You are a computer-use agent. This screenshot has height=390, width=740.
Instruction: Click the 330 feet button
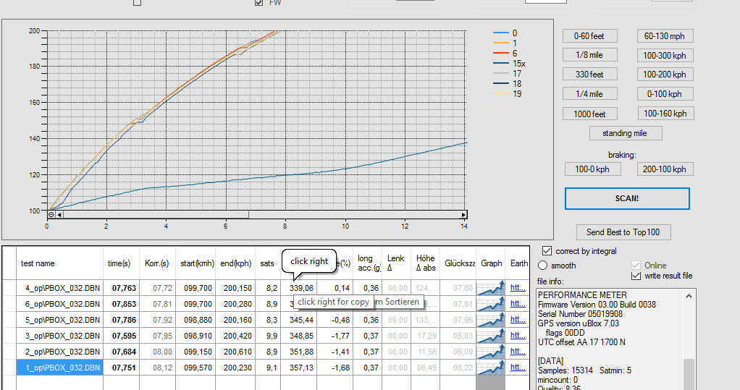589,74
